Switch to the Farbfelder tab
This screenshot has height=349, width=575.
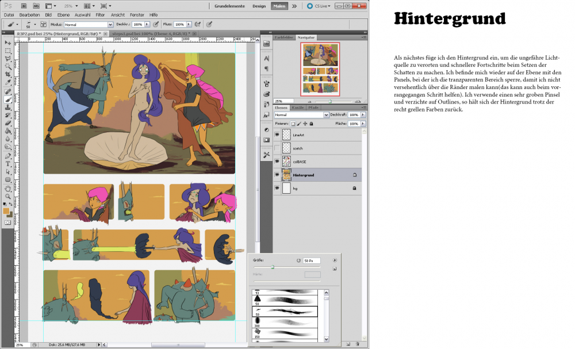(x=284, y=37)
